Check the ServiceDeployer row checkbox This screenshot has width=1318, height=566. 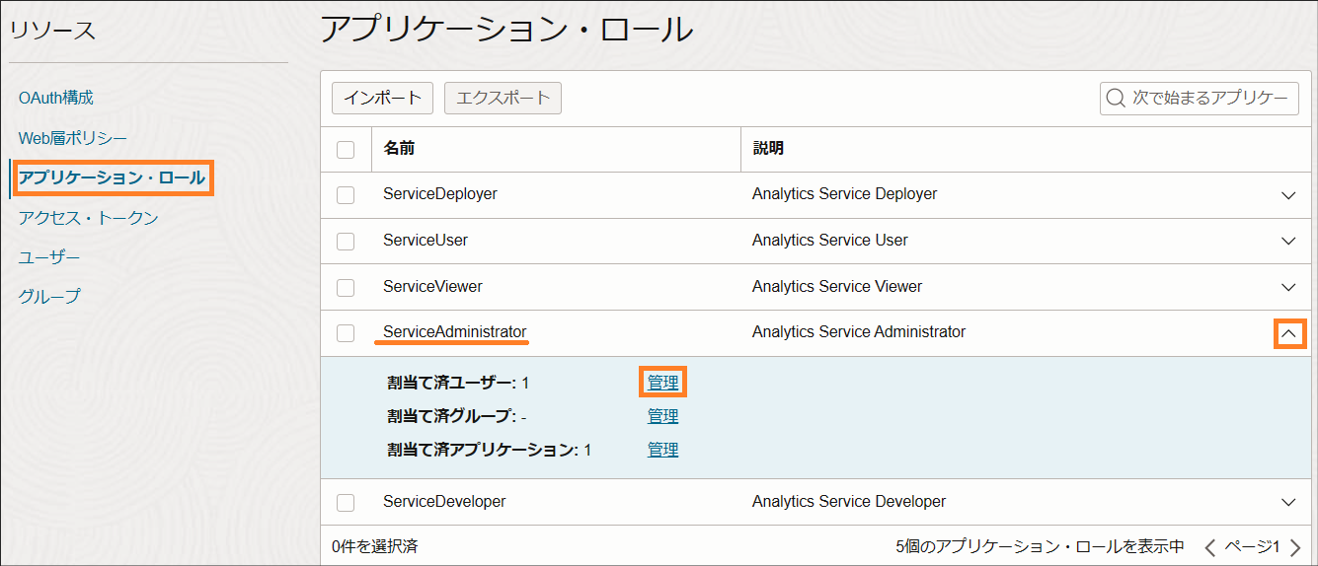tap(346, 195)
